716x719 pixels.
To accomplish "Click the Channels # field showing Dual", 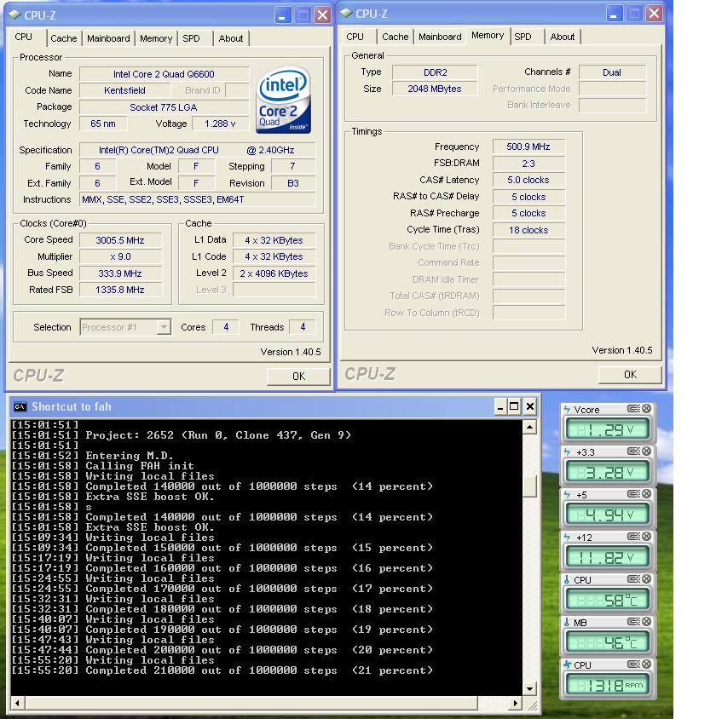I will (612, 72).
